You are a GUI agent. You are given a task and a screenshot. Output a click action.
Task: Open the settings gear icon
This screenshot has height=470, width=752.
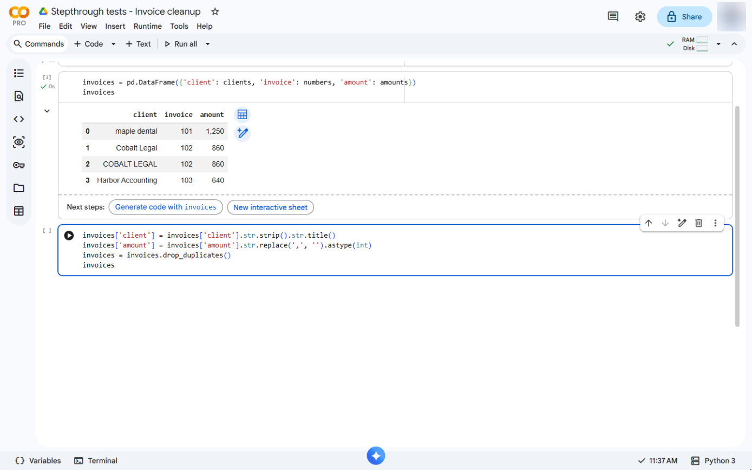pyautogui.click(x=640, y=17)
